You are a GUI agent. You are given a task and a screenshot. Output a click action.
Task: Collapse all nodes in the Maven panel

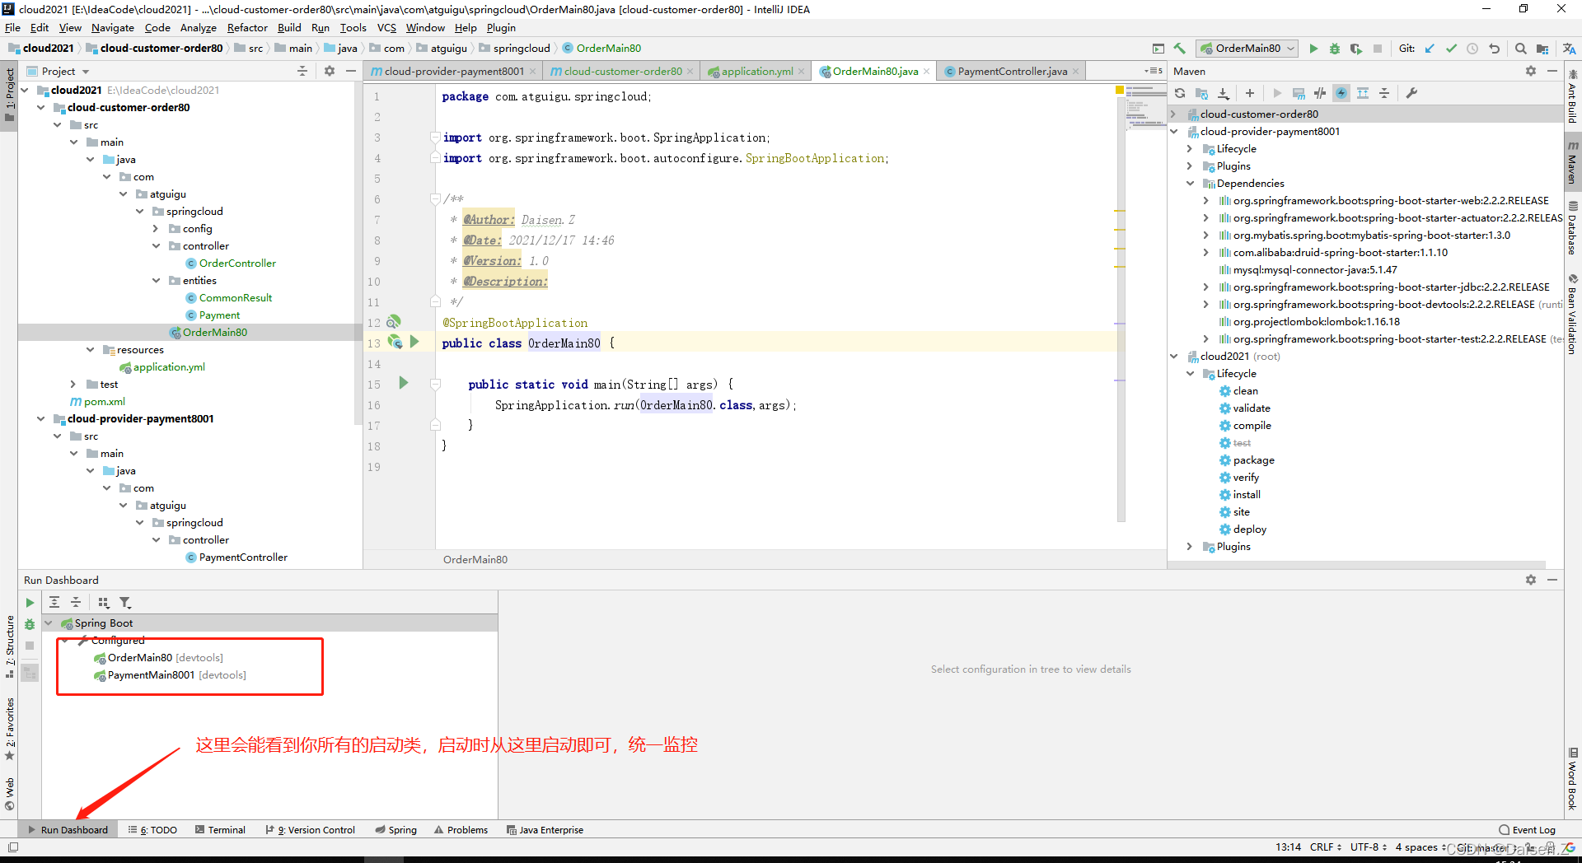pos(1384,93)
